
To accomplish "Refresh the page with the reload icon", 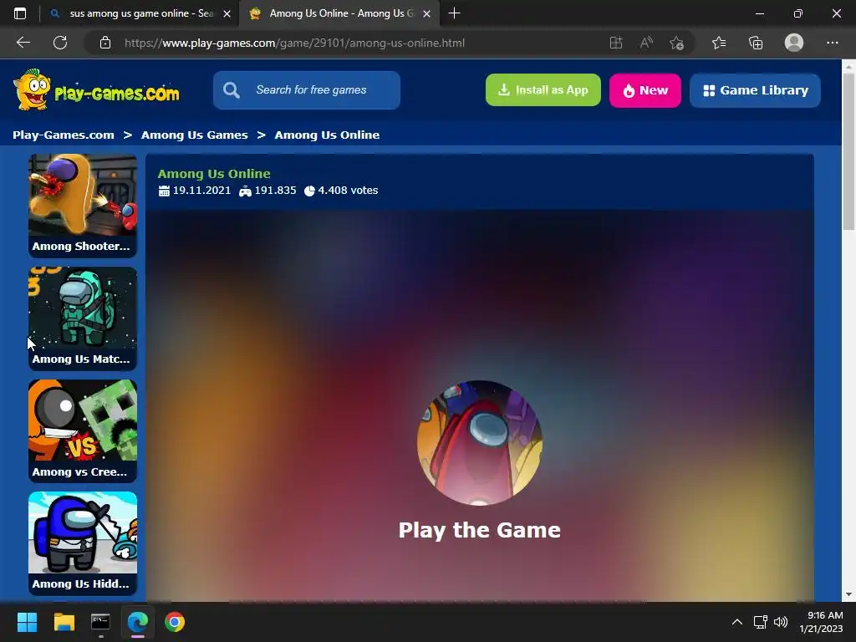I will [x=60, y=43].
